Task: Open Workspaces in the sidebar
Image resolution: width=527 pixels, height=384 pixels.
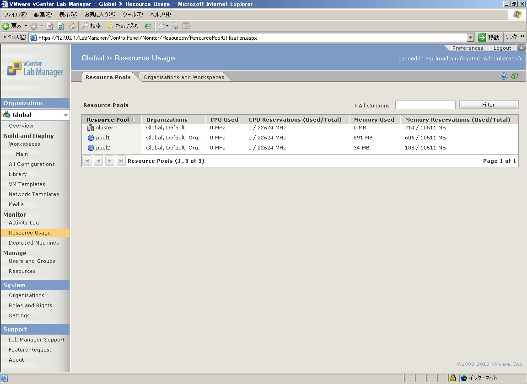Action: tap(24, 144)
